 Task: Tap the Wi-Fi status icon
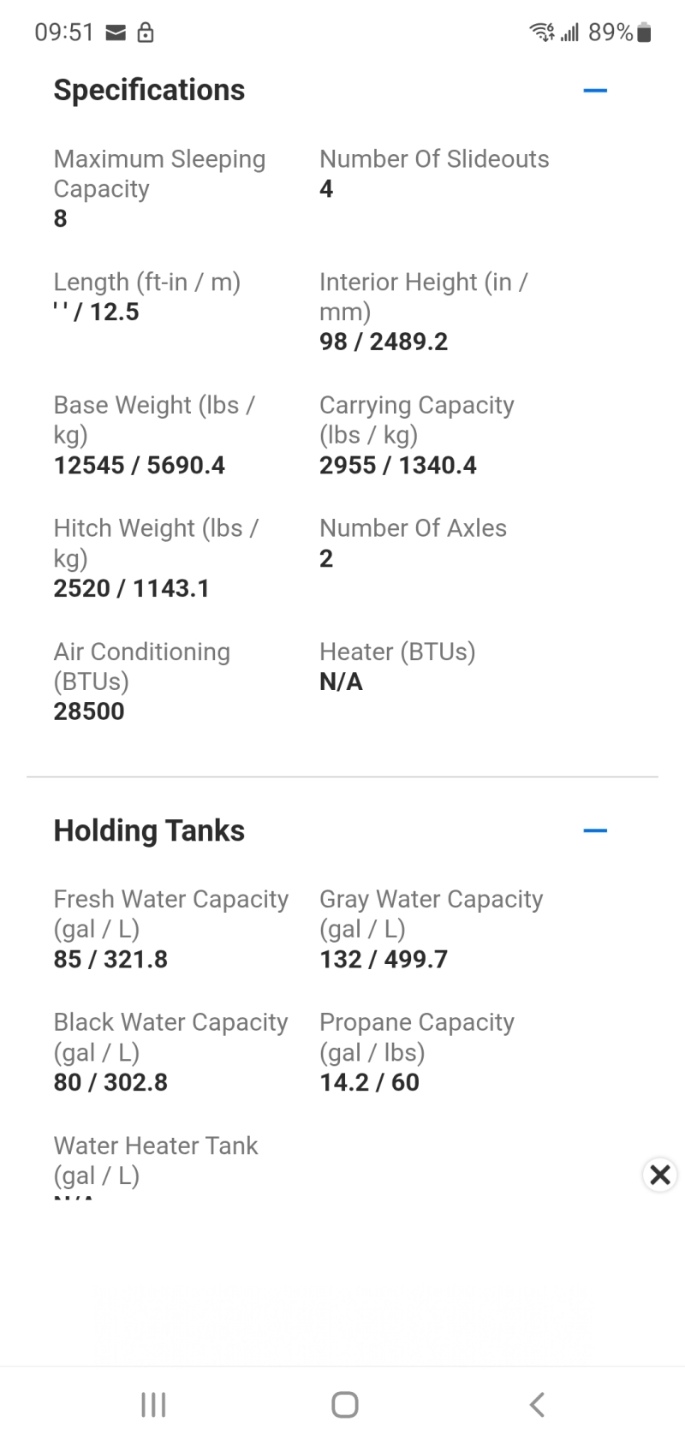(541, 33)
